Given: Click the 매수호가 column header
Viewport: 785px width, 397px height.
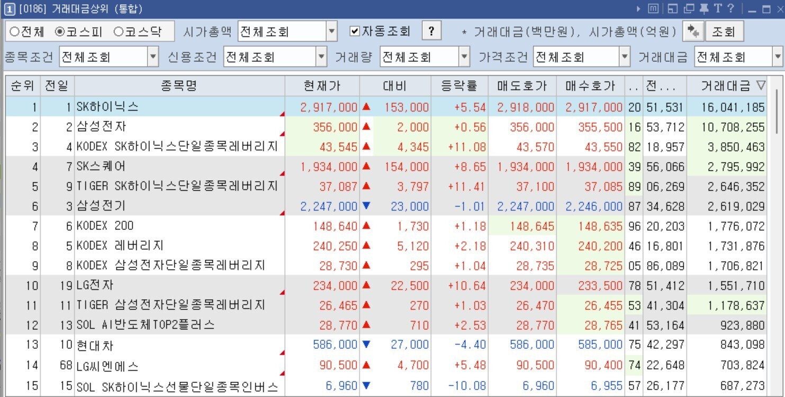Looking at the screenshot, I should tap(591, 86).
